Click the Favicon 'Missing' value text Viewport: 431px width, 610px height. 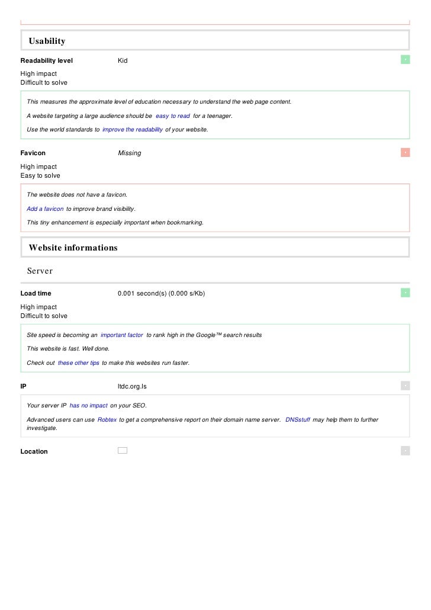pos(130,153)
